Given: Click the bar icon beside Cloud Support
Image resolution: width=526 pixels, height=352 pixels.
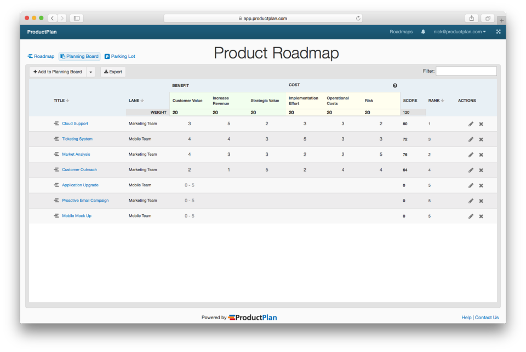Looking at the screenshot, I should coord(56,124).
